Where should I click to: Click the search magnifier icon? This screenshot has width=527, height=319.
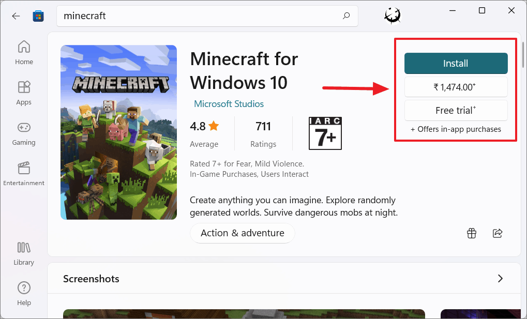[345, 16]
